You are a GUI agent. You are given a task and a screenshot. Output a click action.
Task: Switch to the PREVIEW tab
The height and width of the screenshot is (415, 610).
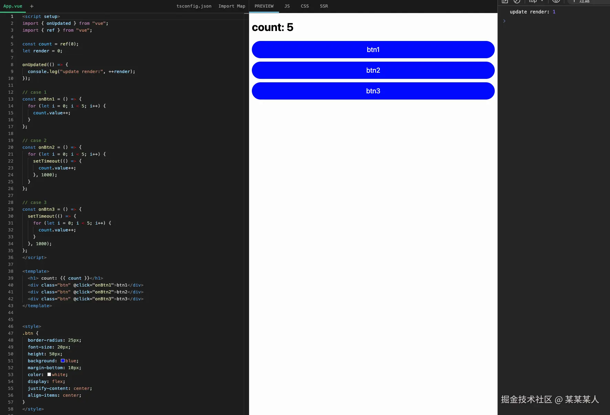pos(264,6)
